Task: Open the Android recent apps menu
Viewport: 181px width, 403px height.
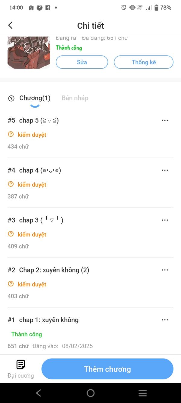Action: (142, 393)
